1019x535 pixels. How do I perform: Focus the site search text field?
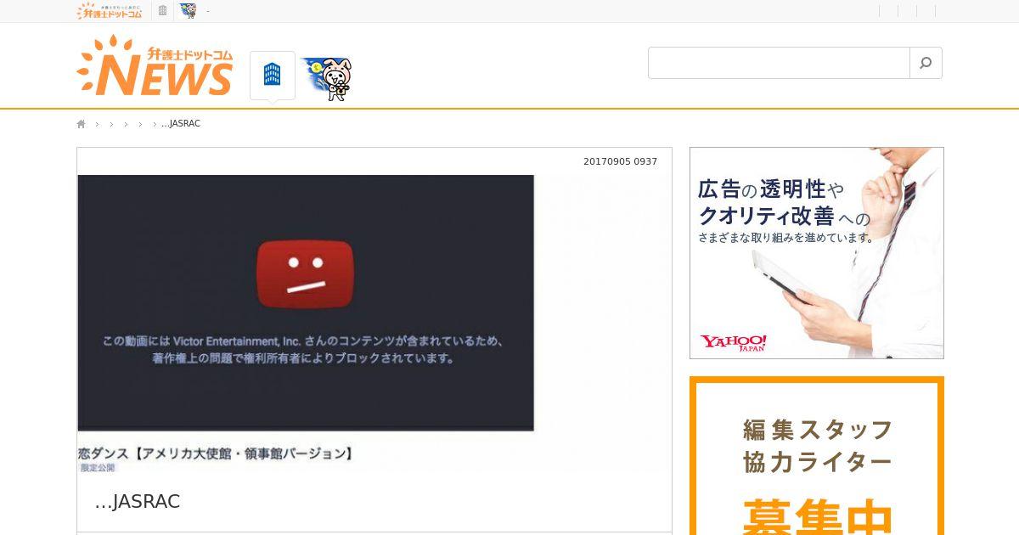point(779,63)
